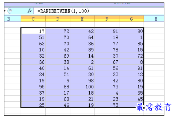Select column F header
The image size is (174, 117).
(107, 19)
